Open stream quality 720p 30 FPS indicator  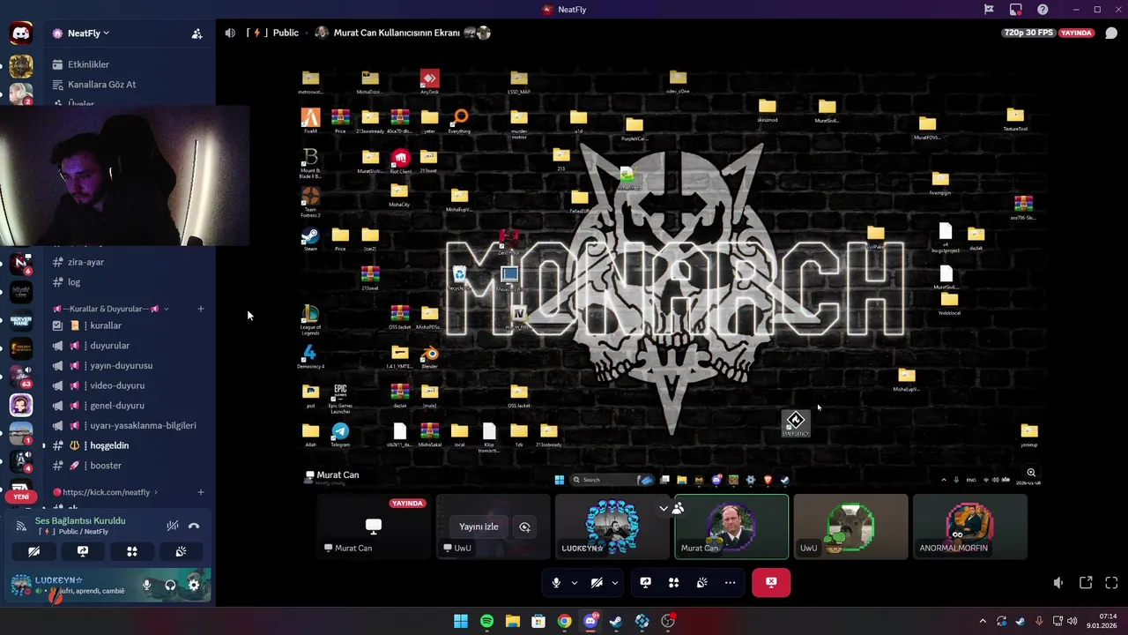tap(1028, 33)
